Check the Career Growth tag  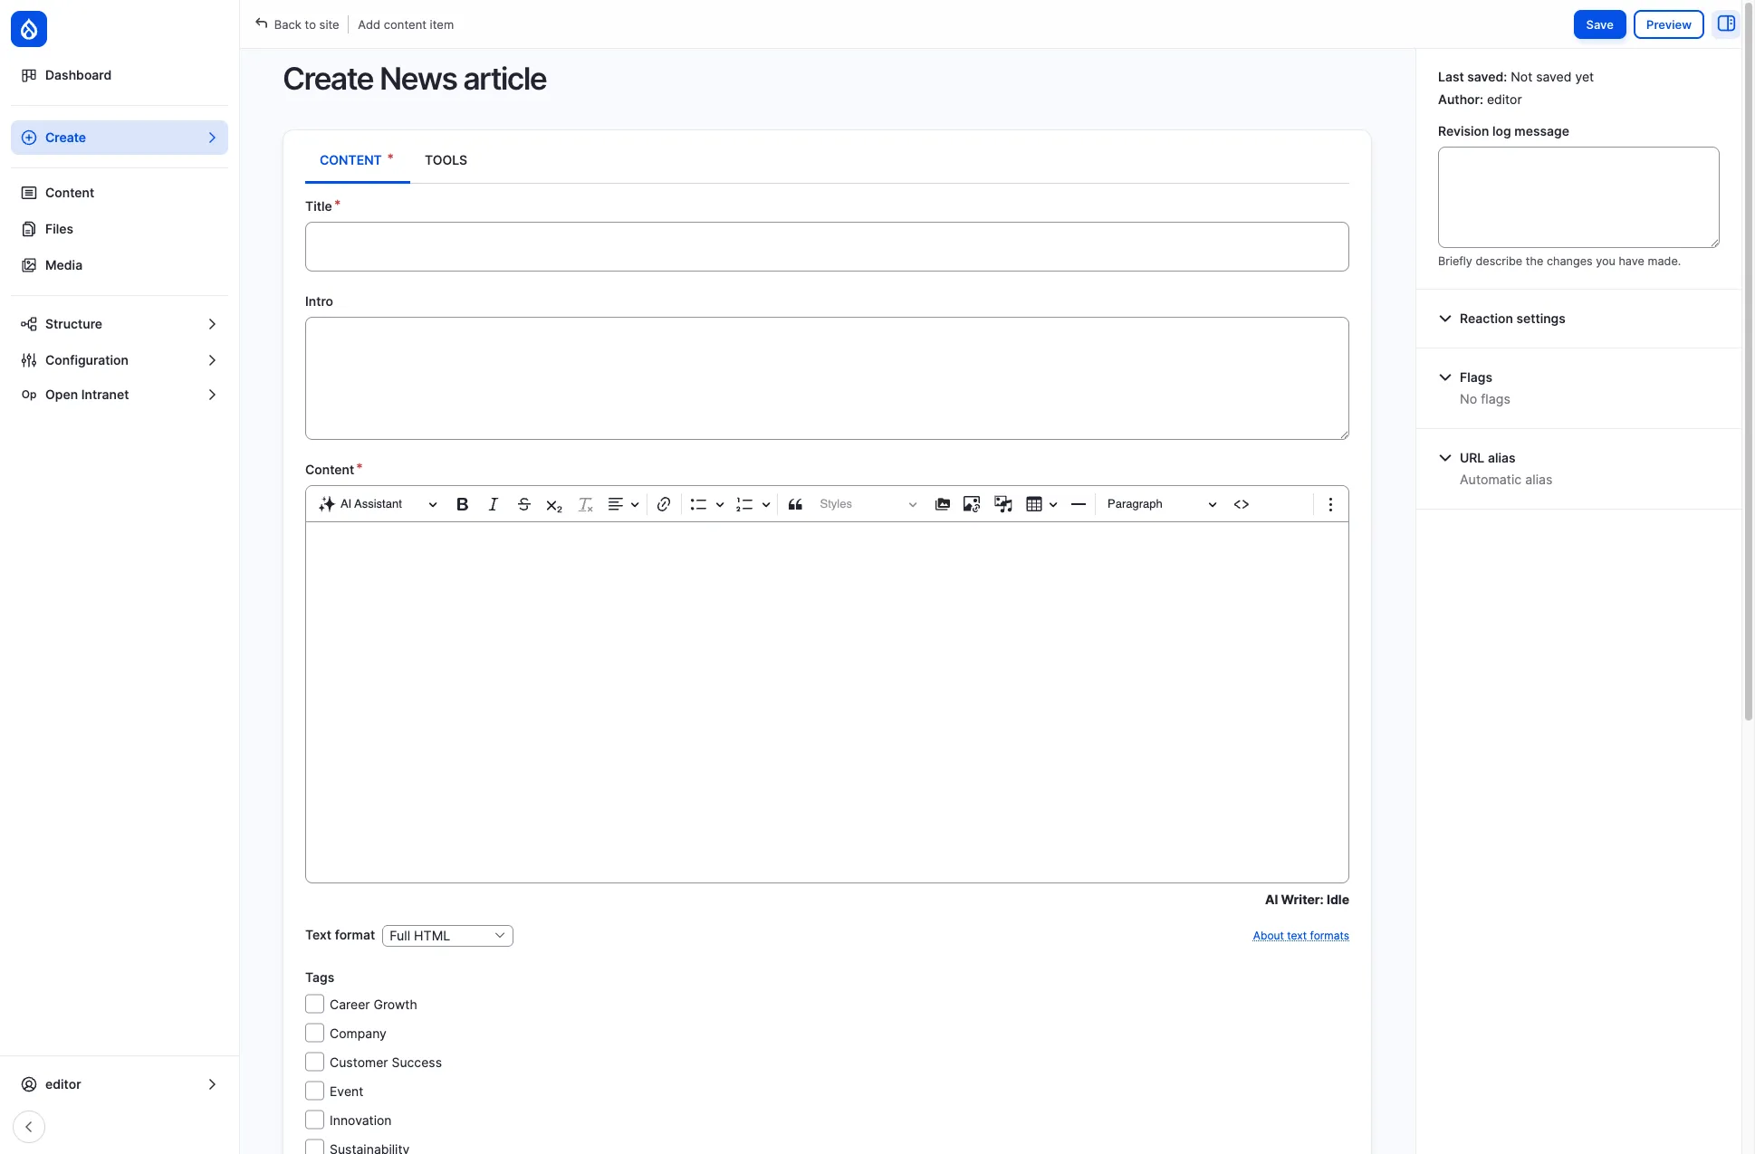(314, 1004)
